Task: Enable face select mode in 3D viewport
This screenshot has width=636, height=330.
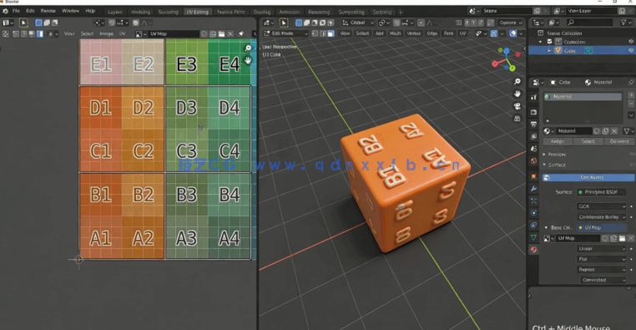Action: point(331,33)
